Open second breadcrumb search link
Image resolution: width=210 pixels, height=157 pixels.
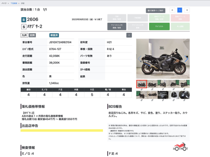14,3
